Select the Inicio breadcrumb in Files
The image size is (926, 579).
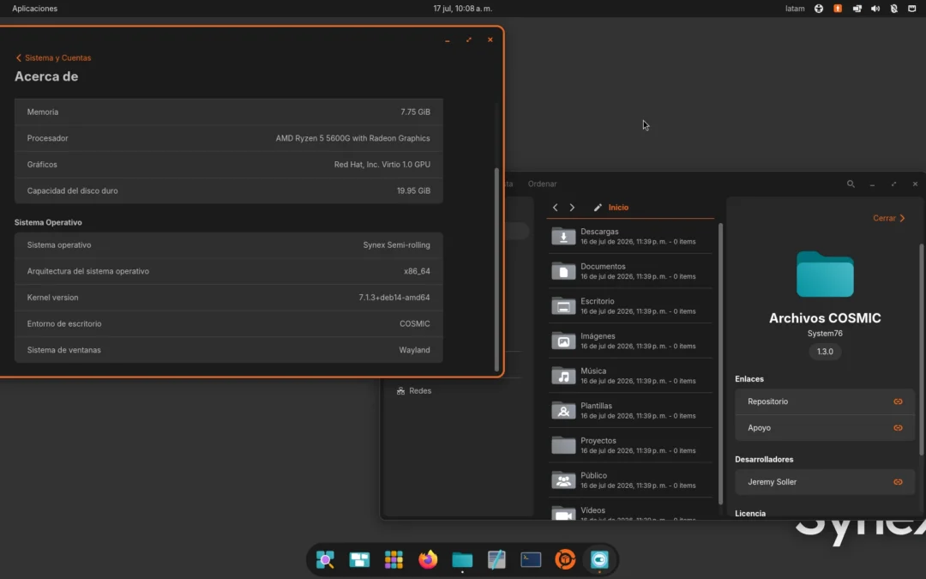click(618, 208)
